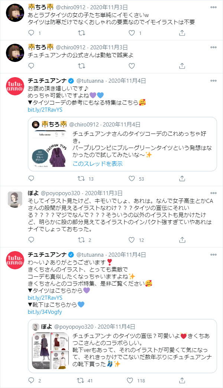The height and width of the screenshot is (388, 223).
Task: Reply to the first ちろ tweet
Action: pyautogui.click(x=32, y=33)
